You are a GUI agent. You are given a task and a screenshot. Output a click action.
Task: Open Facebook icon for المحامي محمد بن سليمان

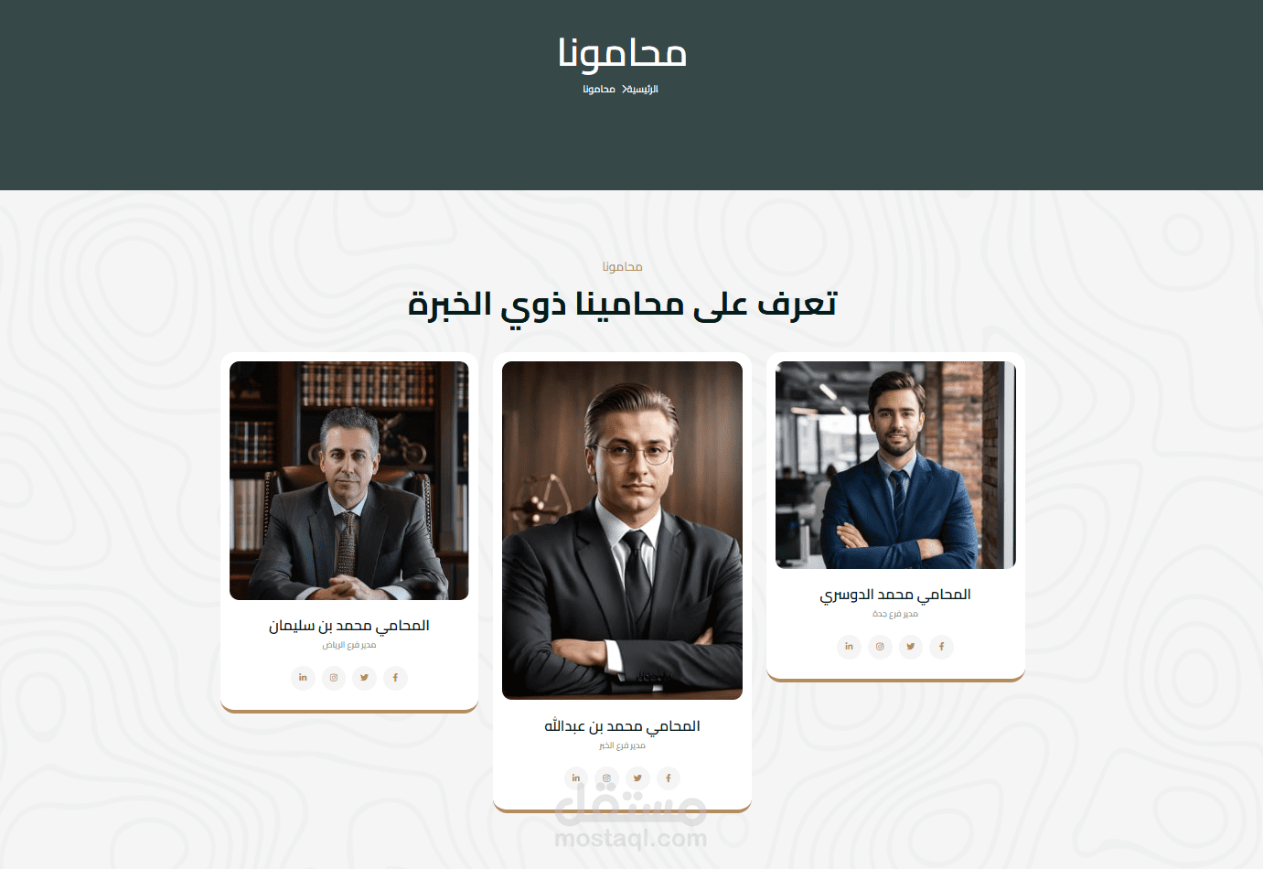[395, 678]
